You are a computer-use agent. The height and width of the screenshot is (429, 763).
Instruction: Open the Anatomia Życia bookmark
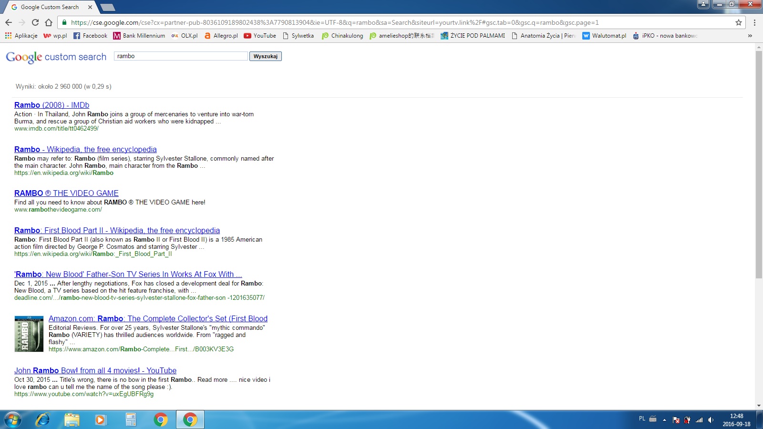pyautogui.click(x=543, y=36)
